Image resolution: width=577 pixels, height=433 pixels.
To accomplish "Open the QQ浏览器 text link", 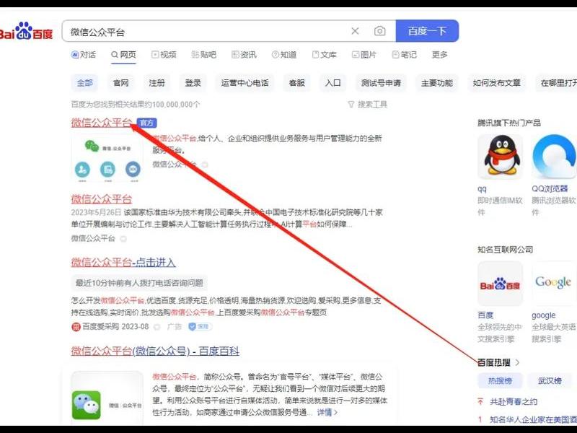I will point(550,189).
